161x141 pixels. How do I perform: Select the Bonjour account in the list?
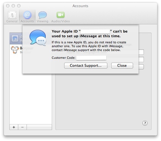16,50
